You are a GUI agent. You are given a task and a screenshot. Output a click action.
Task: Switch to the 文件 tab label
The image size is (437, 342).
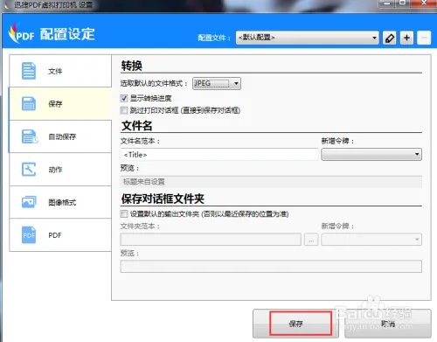pos(55,71)
